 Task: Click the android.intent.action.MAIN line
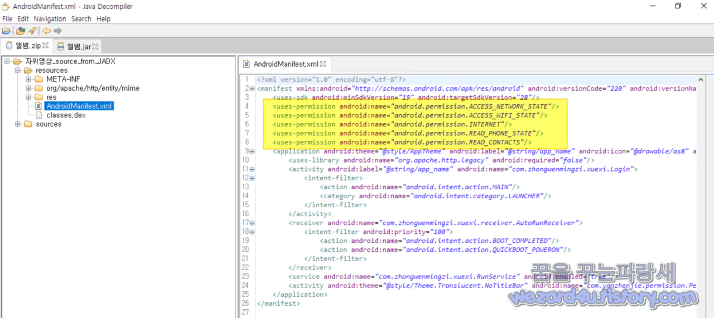pyautogui.click(x=419, y=187)
